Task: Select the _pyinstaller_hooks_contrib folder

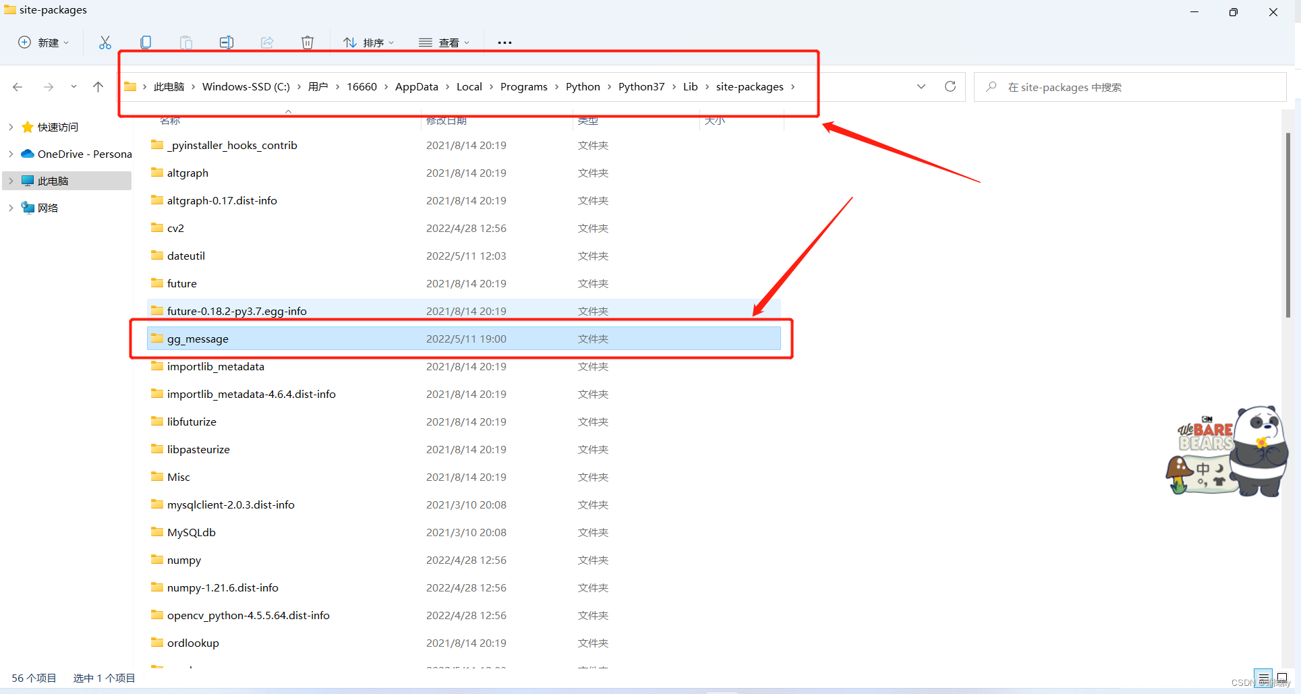Action: tap(463, 145)
